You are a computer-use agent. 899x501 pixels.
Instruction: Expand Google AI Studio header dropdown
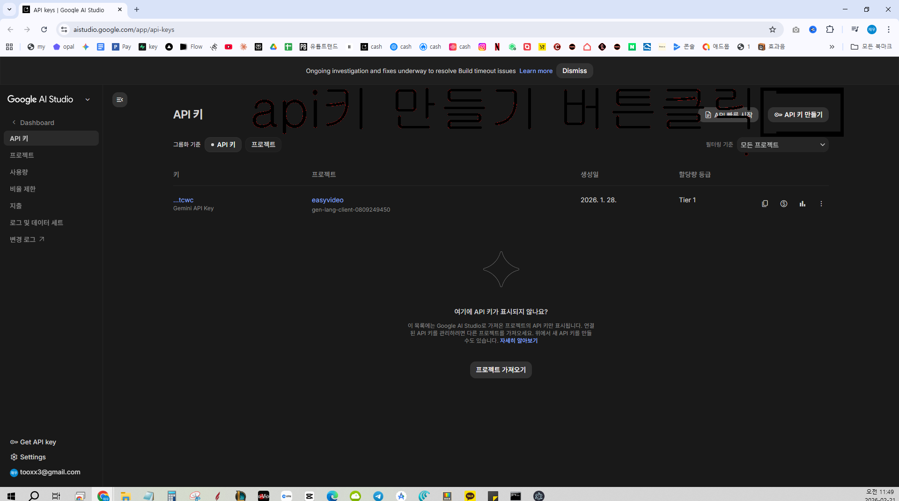[x=88, y=99]
